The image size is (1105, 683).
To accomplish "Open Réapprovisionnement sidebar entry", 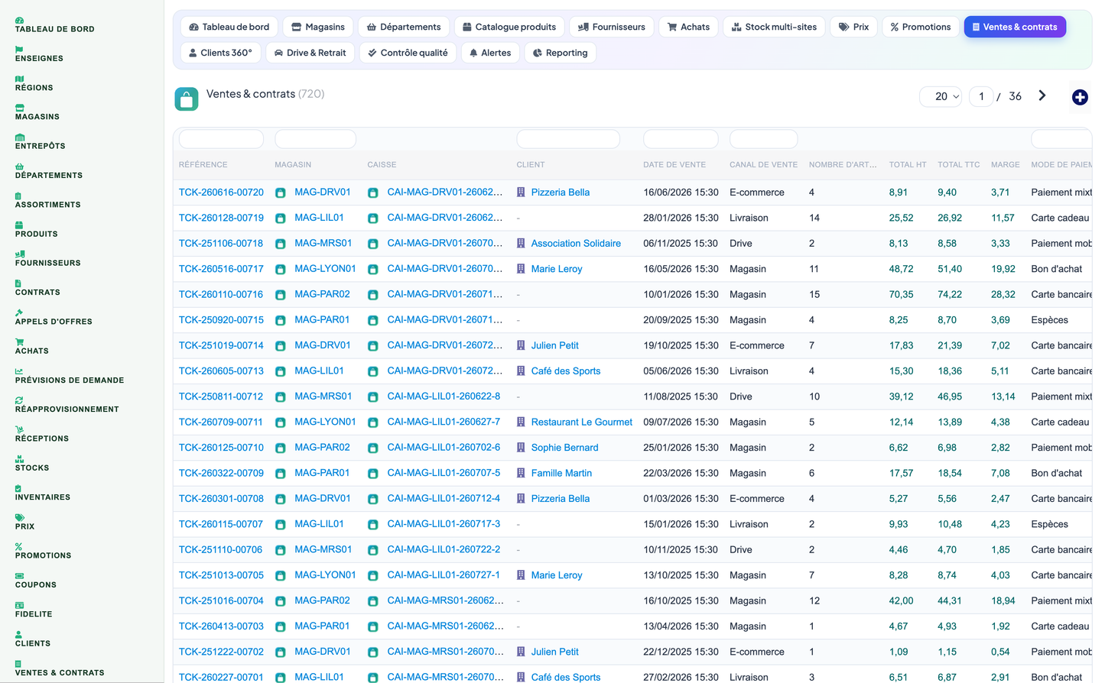I will (x=67, y=405).
